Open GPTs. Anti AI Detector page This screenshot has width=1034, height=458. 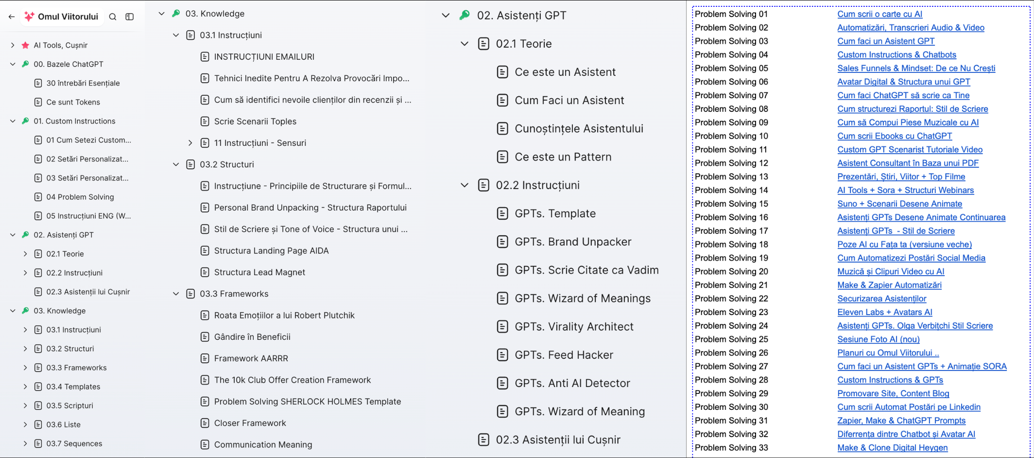tap(572, 383)
